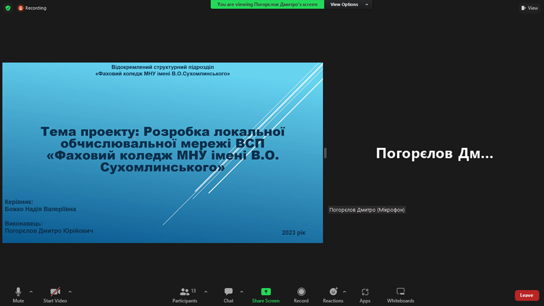Click slide text 'Погорєлов Дмитро Юрійович'
544x306 pixels.
49,231
